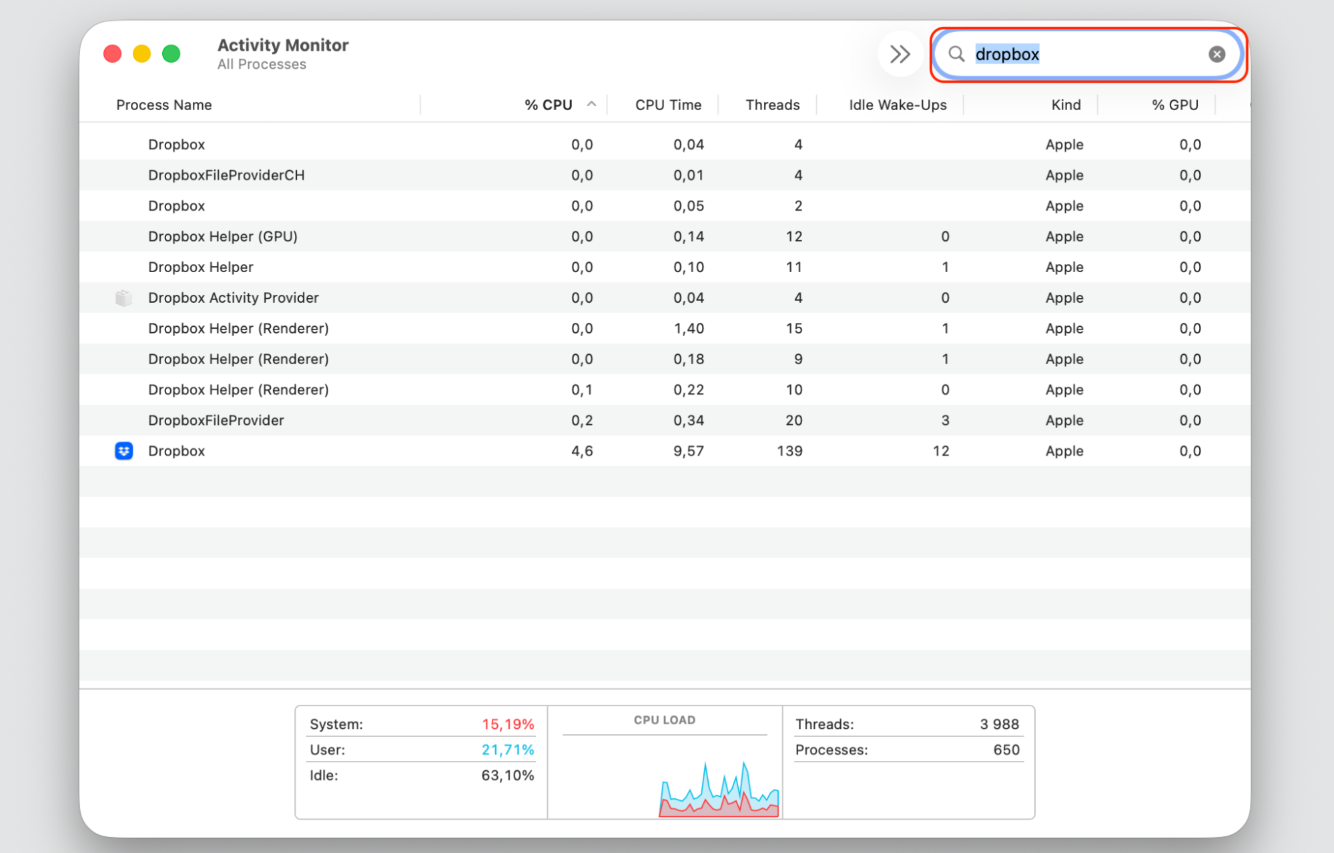Click the Idle 63,10% value
Screen dimensions: 1334x853
(x=508, y=775)
